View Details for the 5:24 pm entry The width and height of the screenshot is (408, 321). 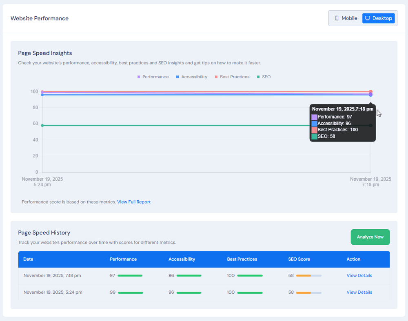pos(359,292)
